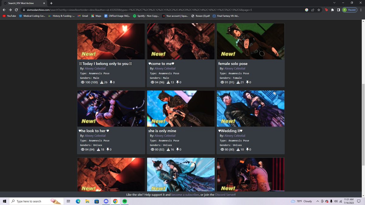Open the Your account | Squa... bookmark
365x205 pixels.
coord(175,16)
